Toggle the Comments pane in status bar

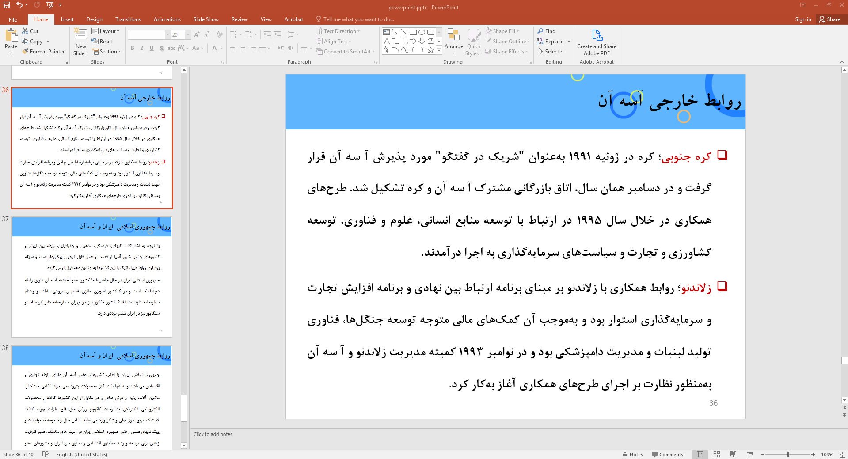pyautogui.click(x=667, y=455)
